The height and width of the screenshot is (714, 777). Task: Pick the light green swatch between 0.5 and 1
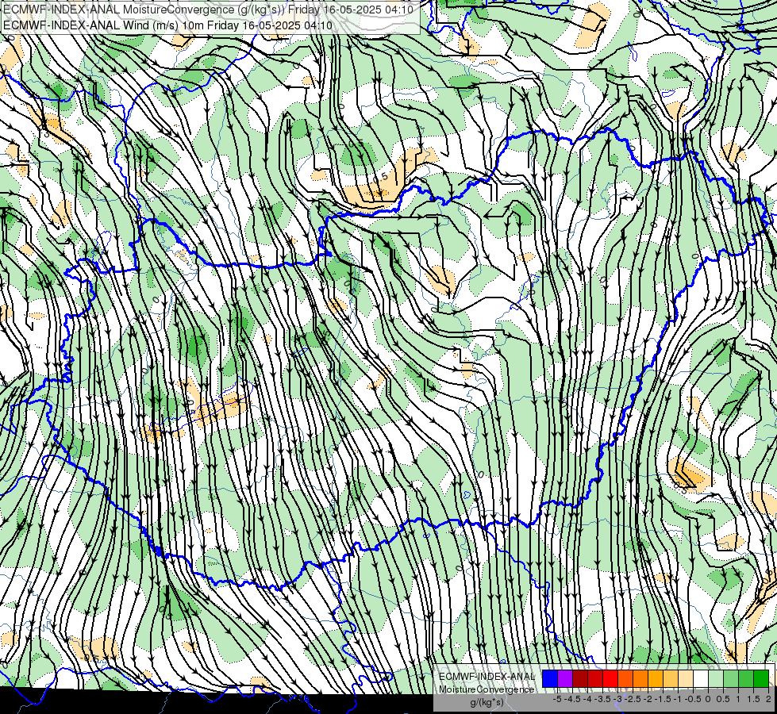731,679
